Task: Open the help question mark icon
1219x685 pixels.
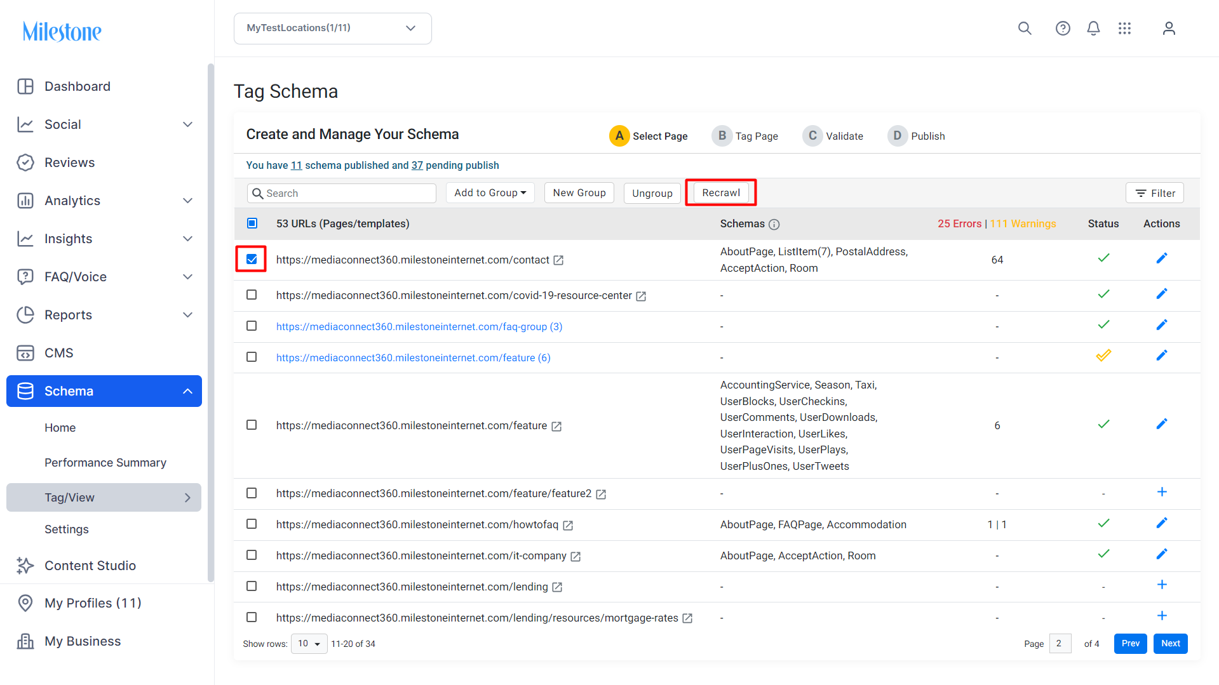Action: pyautogui.click(x=1063, y=29)
